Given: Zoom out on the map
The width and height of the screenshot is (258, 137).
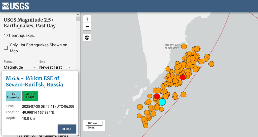Looking at the screenshot, I should click(87, 27).
